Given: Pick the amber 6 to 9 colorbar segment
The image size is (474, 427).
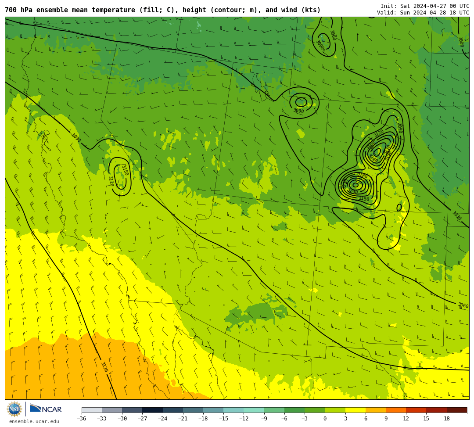Looking at the screenshot, I should [x=375, y=410].
